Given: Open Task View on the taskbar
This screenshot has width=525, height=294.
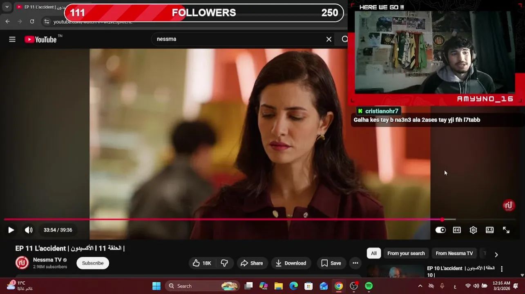Looking at the screenshot, I should pyautogui.click(x=248, y=286).
